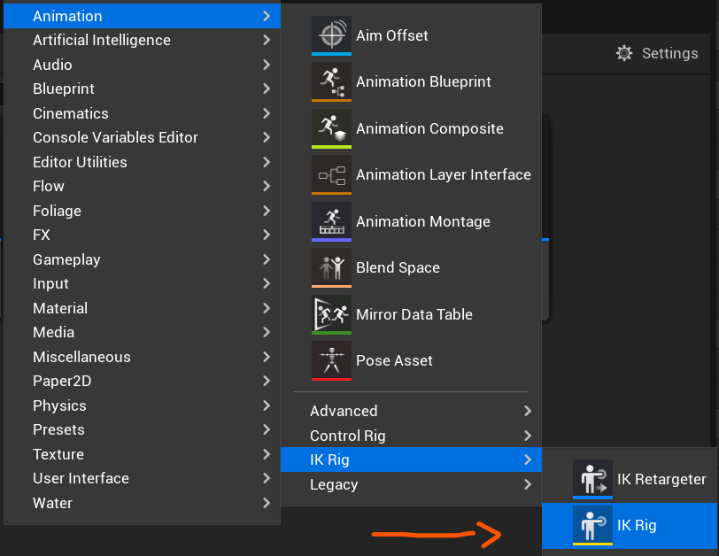The image size is (719, 556).
Task: Click the Audio category label
Action: pos(52,65)
